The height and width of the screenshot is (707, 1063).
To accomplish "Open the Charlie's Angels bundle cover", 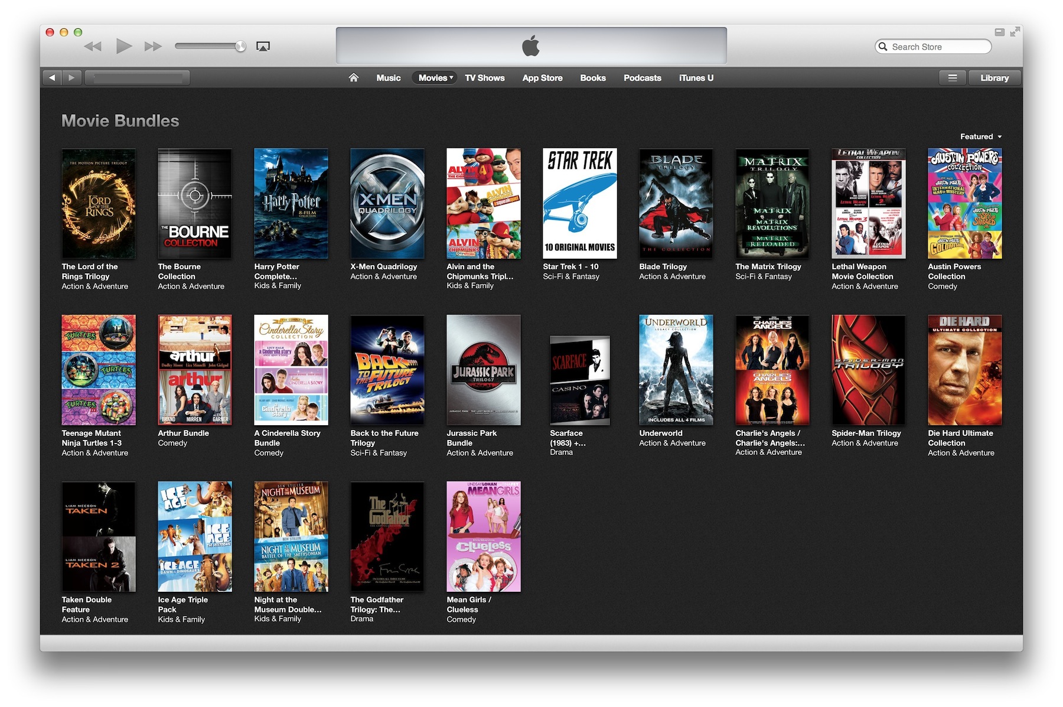I will coord(772,370).
